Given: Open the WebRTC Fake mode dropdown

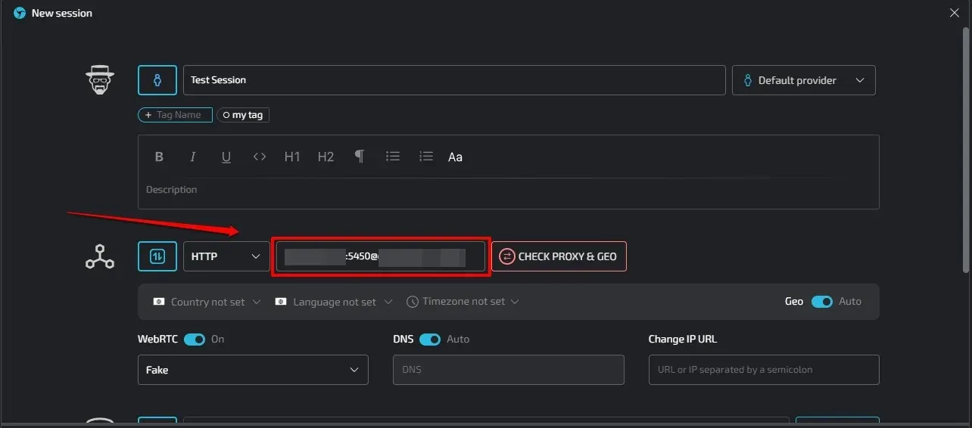Looking at the screenshot, I should coord(253,370).
